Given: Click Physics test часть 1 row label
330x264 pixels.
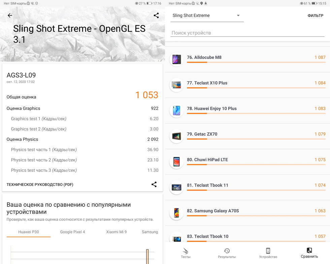Looking at the screenshot, I should coord(44,150).
